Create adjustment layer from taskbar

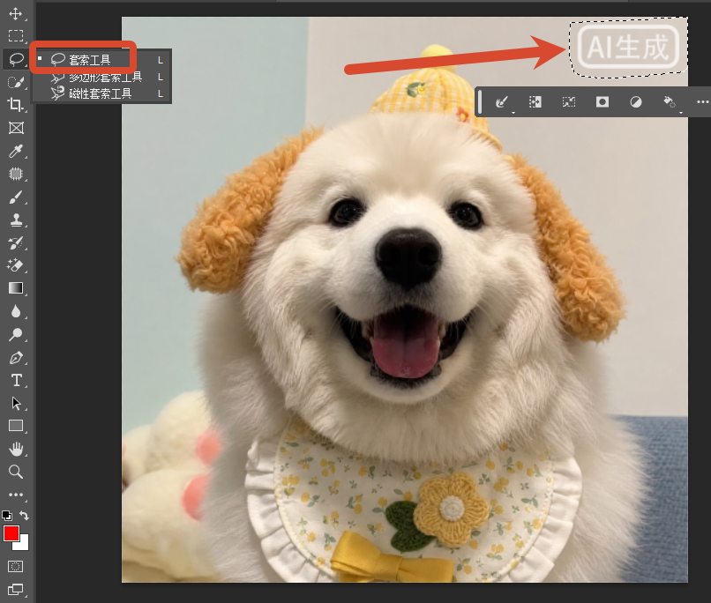[636, 102]
